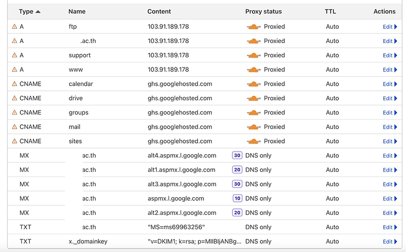Click the warning icon on the groups CNAME
Screen dimensions: 406x252
14,113
